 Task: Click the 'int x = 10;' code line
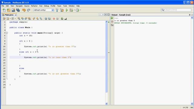point(26,36)
